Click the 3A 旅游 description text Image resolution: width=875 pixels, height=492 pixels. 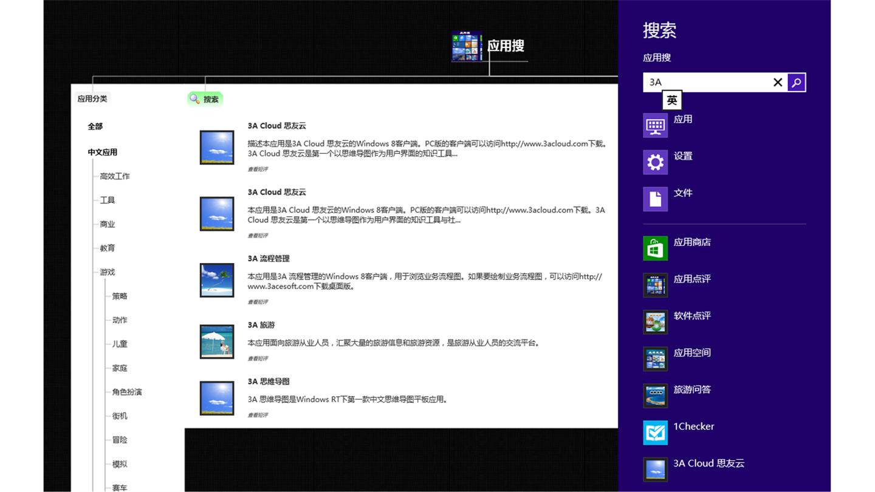click(x=393, y=343)
